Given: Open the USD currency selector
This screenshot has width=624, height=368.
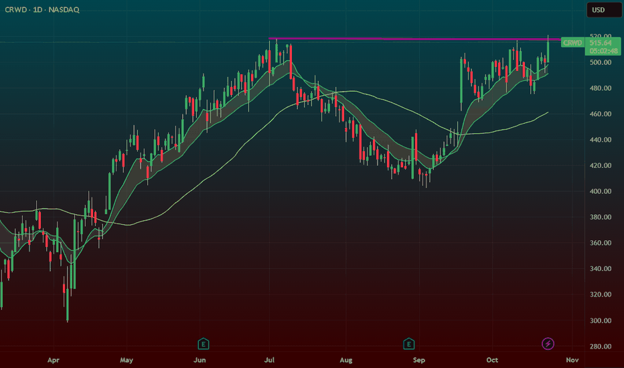Looking at the screenshot, I should point(597,10).
